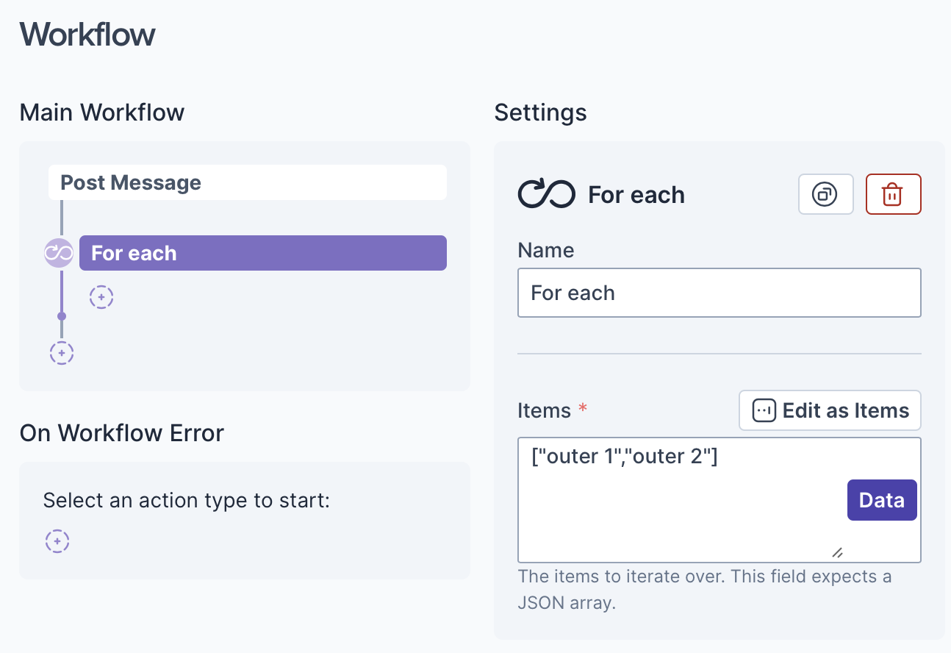Viewport: 951px width, 653px height.
Task: Select the Post Message step
Action: tap(247, 182)
